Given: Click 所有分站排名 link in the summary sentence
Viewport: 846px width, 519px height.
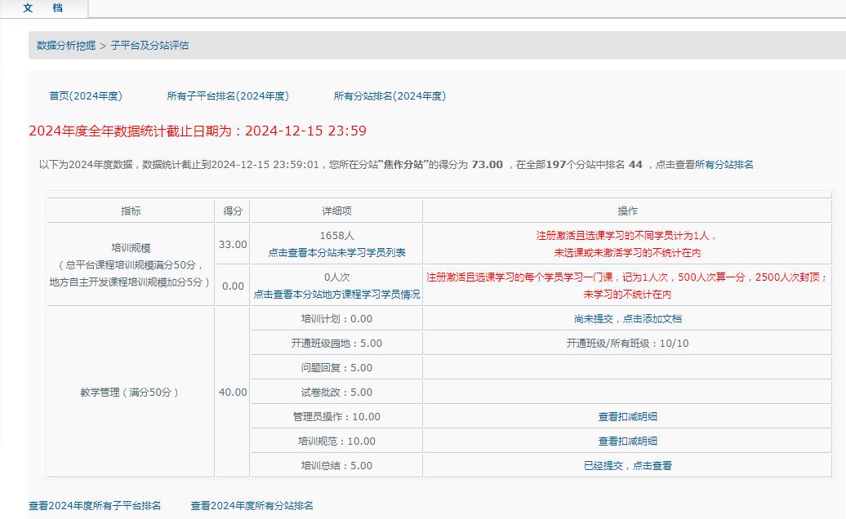Looking at the screenshot, I should [x=724, y=165].
